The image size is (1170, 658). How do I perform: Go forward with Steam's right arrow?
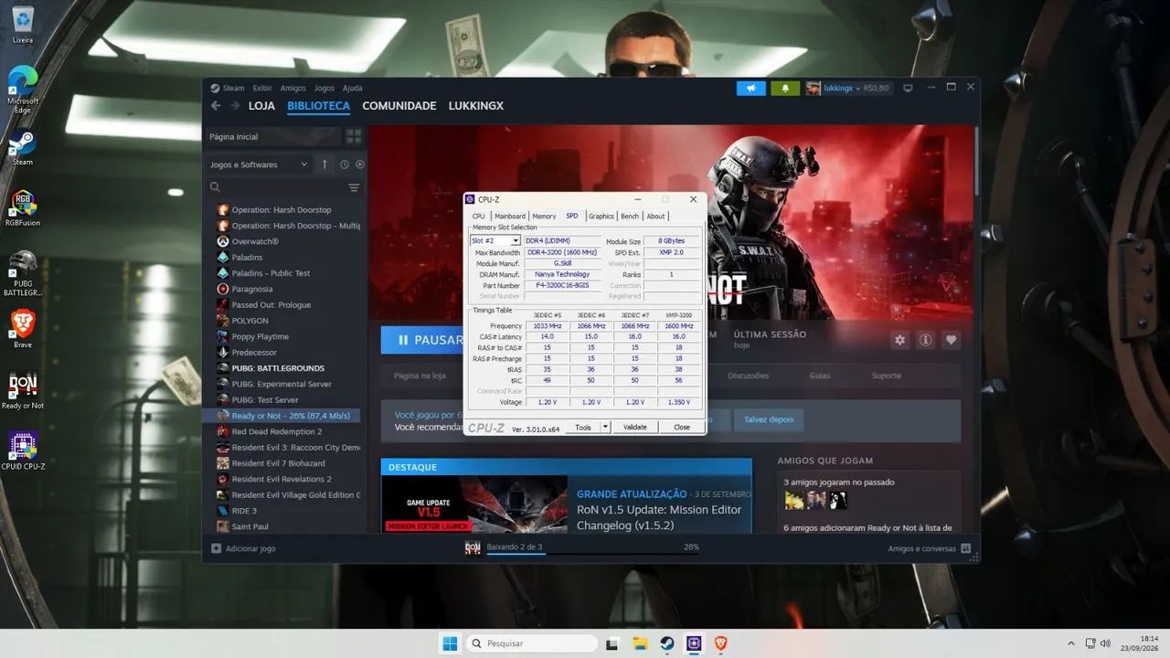pos(234,106)
